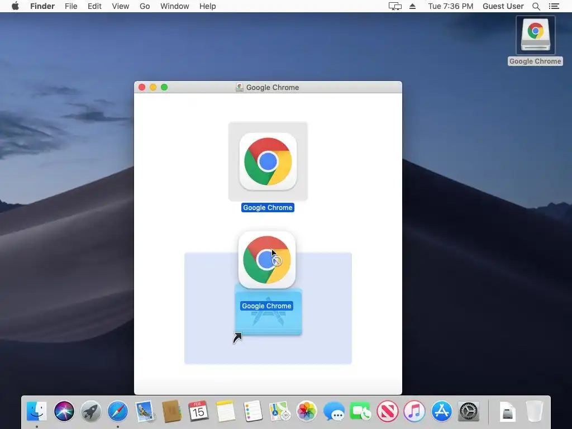The height and width of the screenshot is (429, 572).
Task: Open Notes yellow pad in Dock
Action: click(x=226, y=411)
